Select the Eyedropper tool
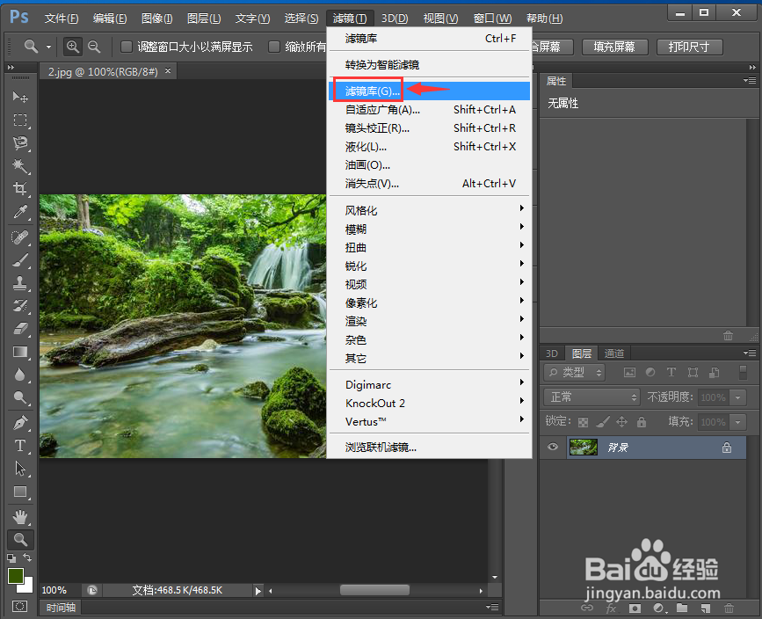This screenshot has height=619, width=762. coord(20,212)
